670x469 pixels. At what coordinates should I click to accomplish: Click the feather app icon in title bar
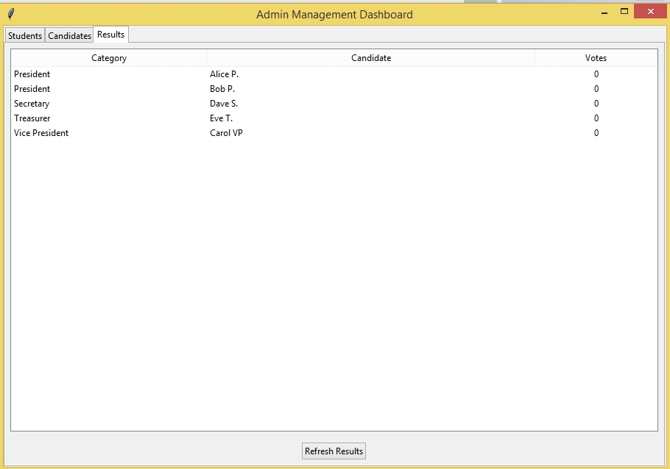tap(10, 13)
